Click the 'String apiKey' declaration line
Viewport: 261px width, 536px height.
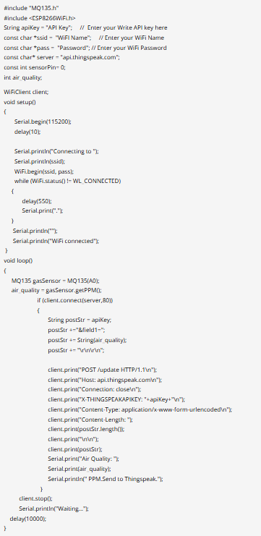pos(85,27)
